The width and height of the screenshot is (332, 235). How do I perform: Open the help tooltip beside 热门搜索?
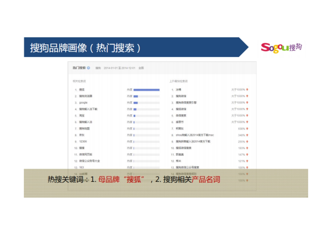pos(88,68)
